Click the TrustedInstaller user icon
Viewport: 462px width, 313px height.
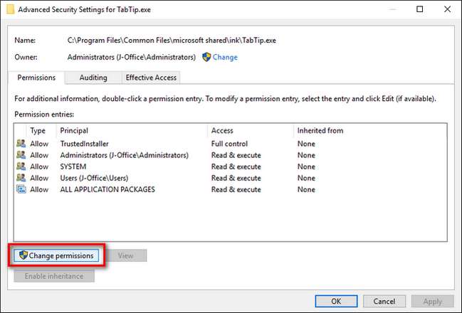coord(20,144)
